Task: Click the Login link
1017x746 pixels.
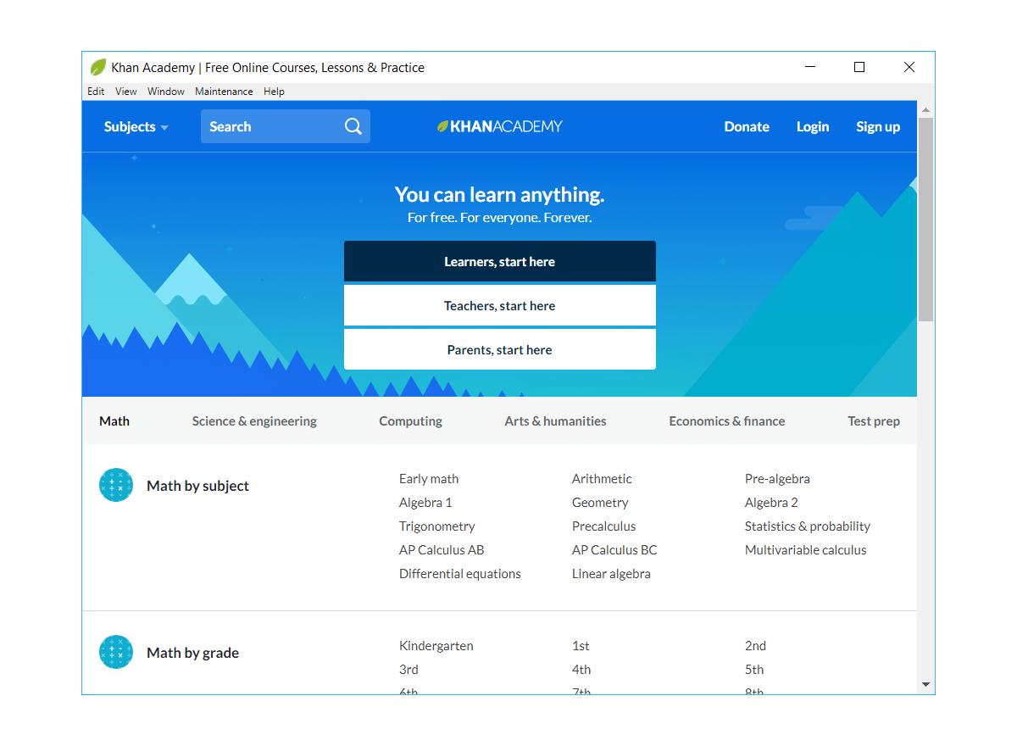Action: pos(813,126)
